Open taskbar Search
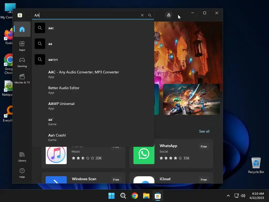 pyautogui.click(x=123, y=196)
